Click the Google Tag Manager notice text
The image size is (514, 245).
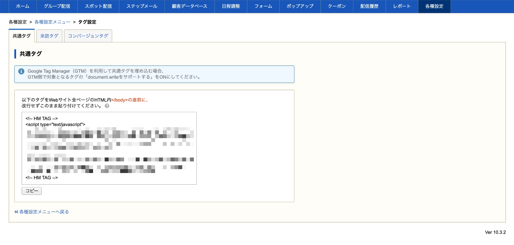[114, 74]
